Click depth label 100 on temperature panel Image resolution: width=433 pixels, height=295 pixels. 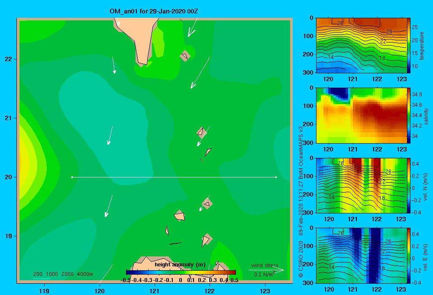pos(307,36)
